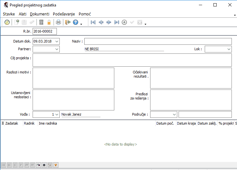This screenshot has width=237, height=170.
Task: Click the new document icon in the toolbar
Action: (16, 22)
